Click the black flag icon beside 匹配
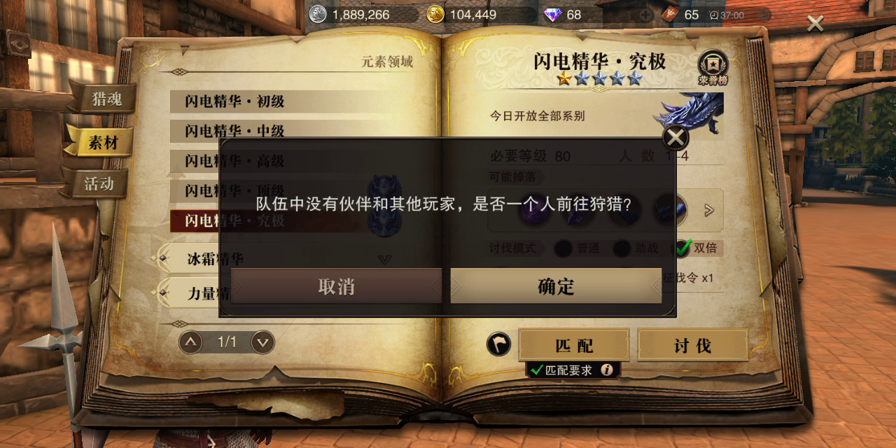The image size is (896, 448). pos(498,344)
